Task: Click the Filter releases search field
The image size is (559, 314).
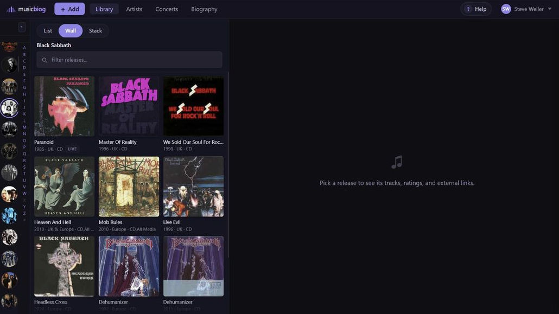Action: [129, 60]
